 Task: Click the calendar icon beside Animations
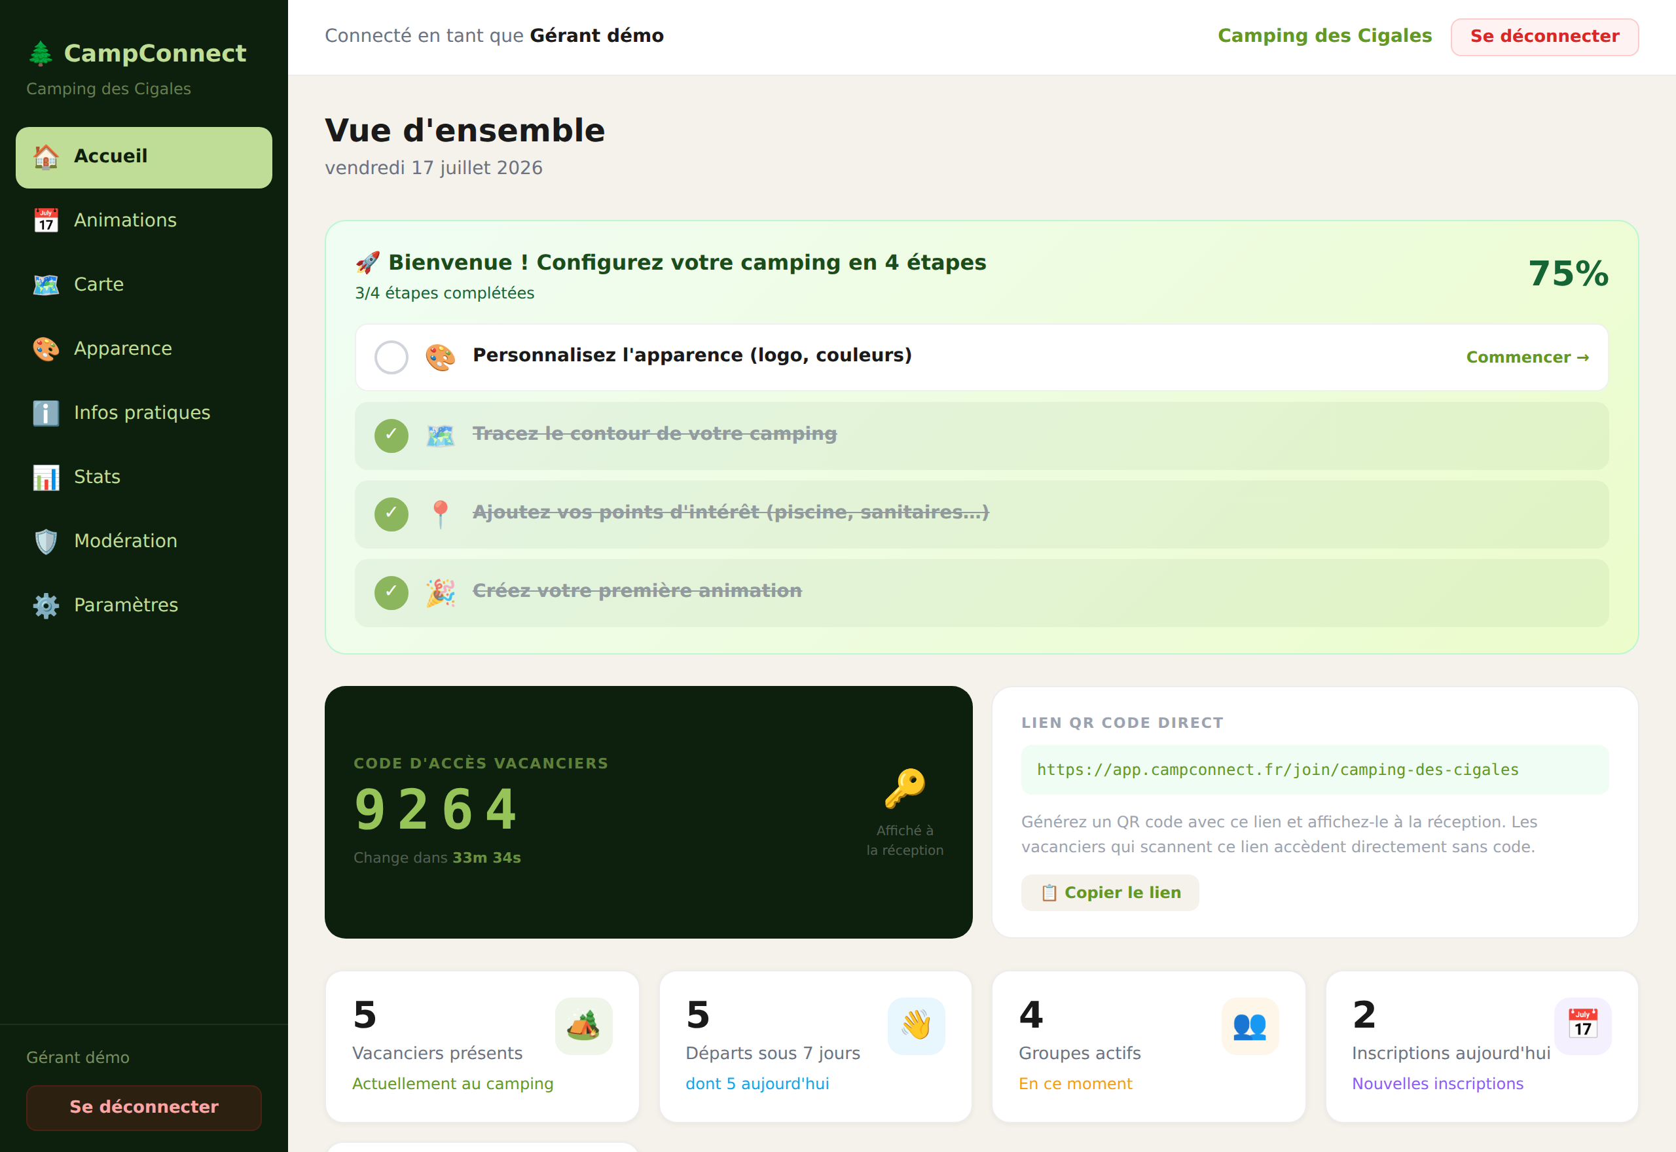46,221
